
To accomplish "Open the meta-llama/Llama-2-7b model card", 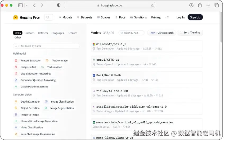I will [147, 137].
